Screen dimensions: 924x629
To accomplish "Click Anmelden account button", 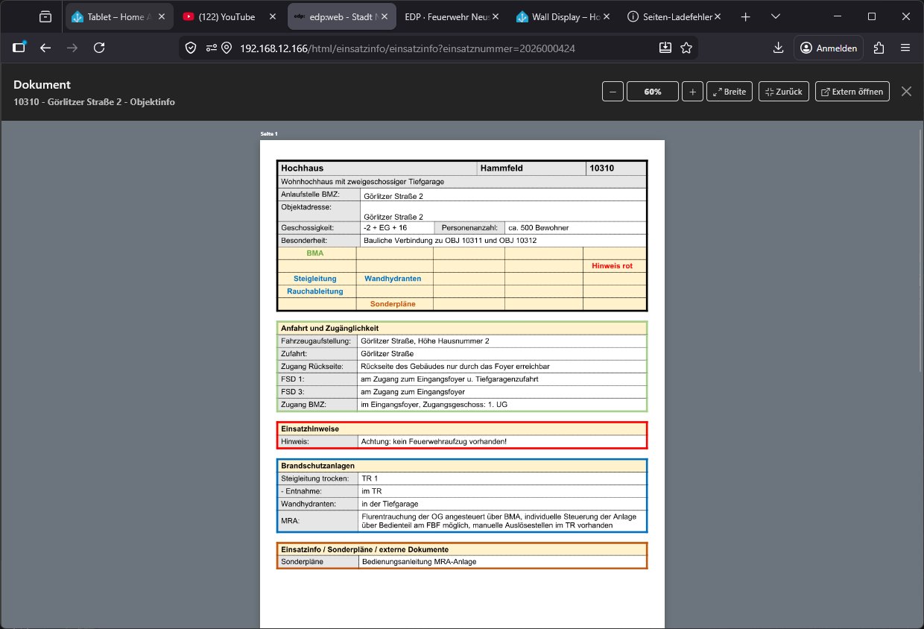I will (x=828, y=48).
